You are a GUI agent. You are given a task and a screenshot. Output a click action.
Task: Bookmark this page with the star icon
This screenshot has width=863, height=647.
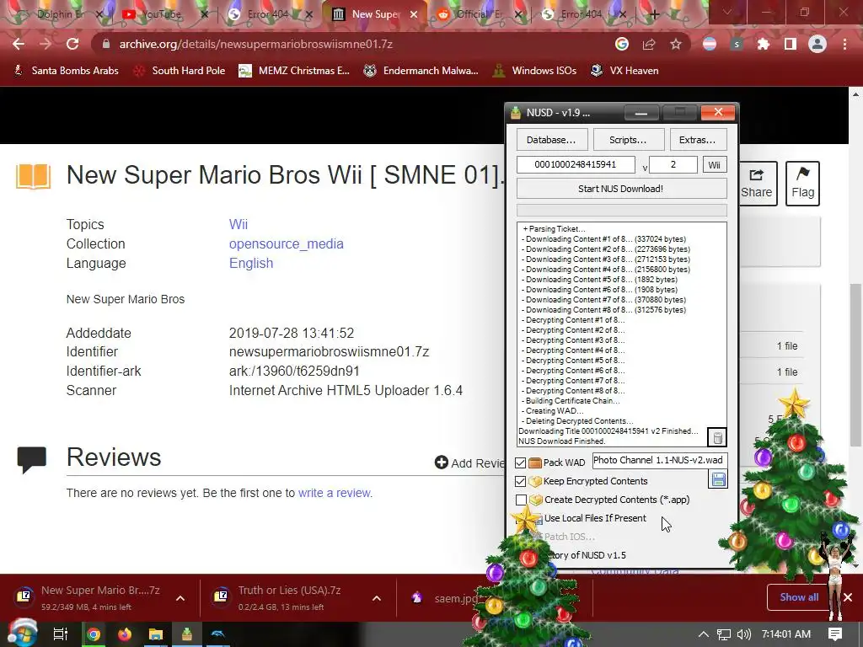tap(676, 44)
